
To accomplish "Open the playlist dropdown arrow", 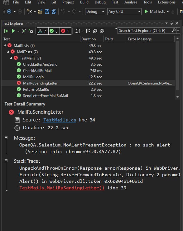I will click(x=83, y=31).
